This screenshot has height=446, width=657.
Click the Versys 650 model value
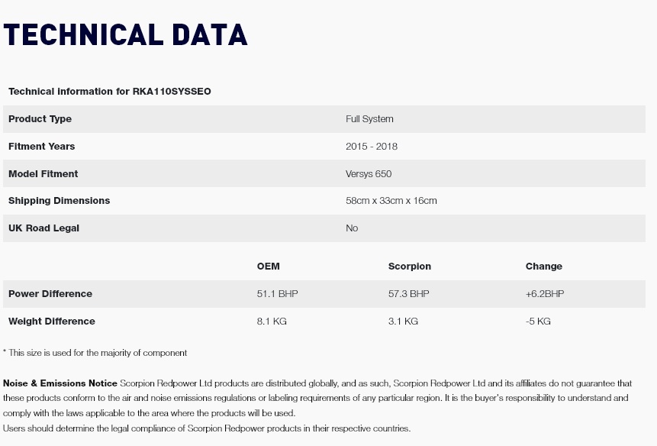click(x=369, y=174)
